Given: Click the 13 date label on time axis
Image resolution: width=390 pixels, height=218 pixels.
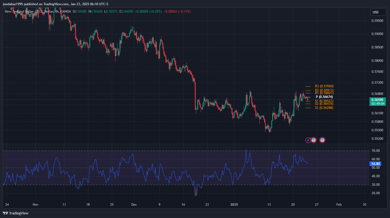Looking at the screenshot, I should (x=269, y=205).
